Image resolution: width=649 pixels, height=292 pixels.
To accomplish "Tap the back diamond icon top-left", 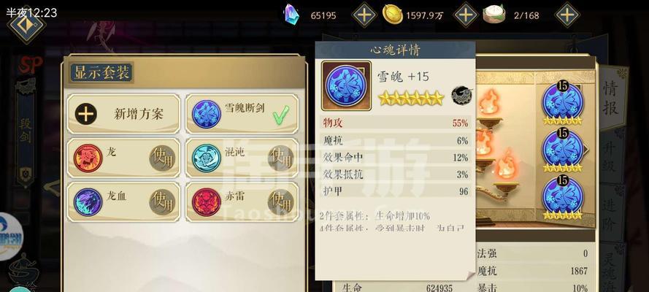I will [26, 26].
